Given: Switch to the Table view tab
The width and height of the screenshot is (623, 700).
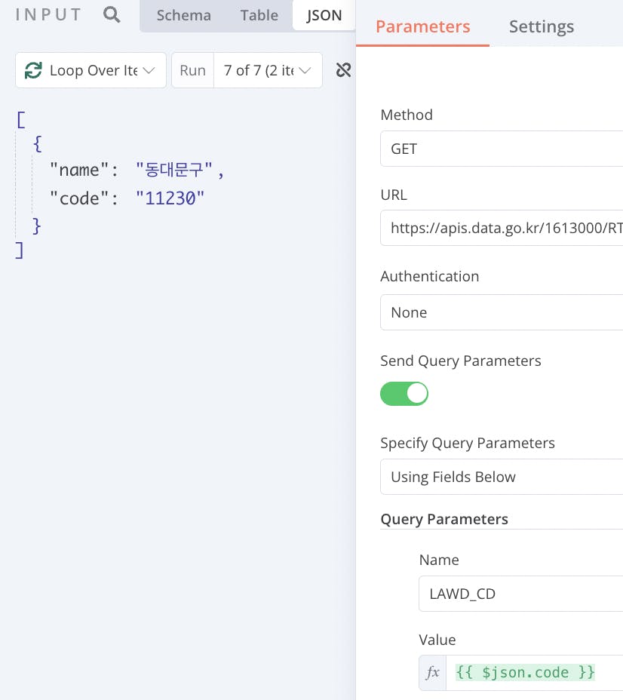Looking at the screenshot, I should pyautogui.click(x=259, y=15).
